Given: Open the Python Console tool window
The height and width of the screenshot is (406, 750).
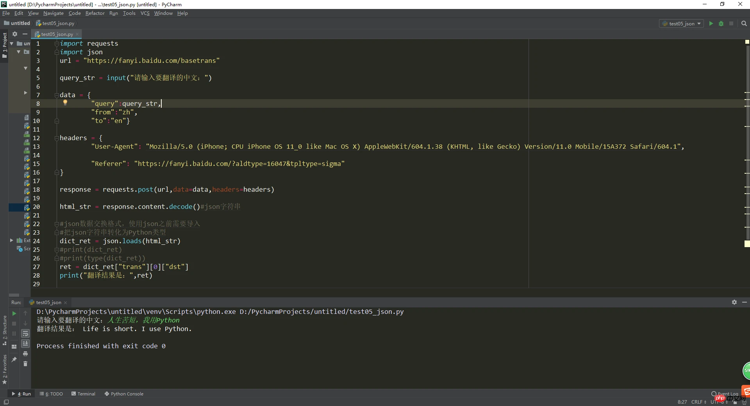Looking at the screenshot, I should [x=124, y=394].
